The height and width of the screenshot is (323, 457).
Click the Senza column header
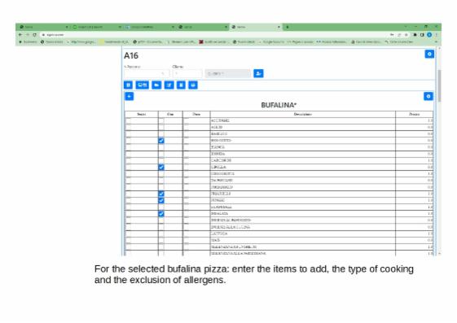click(x=142, y=115)
